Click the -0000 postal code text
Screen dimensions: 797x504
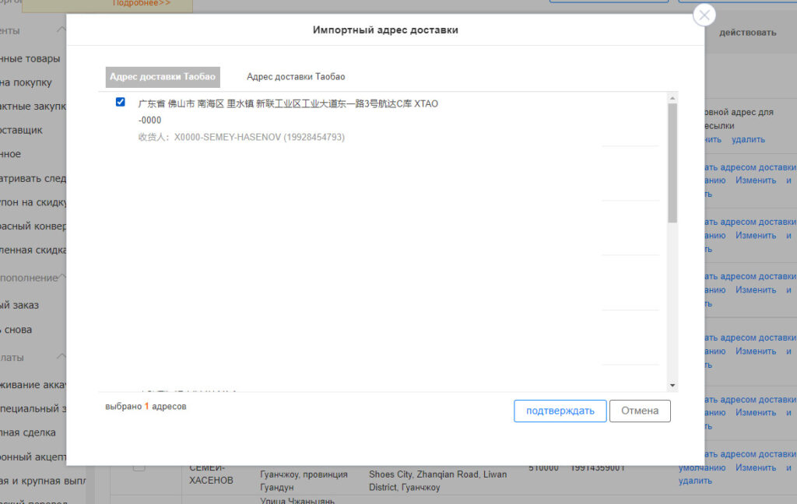pyautogui.click(x=150, y=121)
